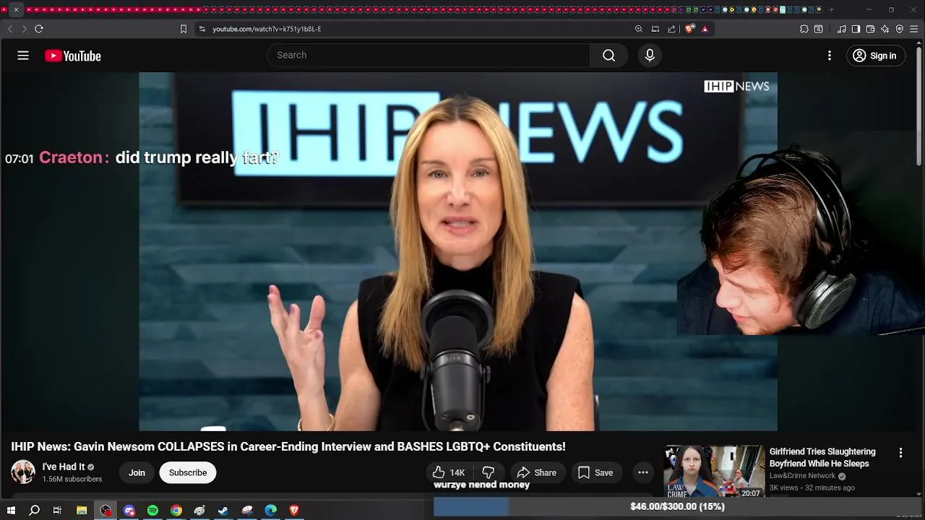
Task: Click the share page icon in address bar
Action: 671,29
